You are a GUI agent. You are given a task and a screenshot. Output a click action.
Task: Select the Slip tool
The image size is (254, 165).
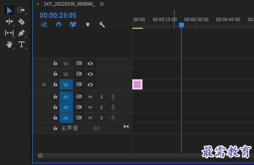pos(9,33)
